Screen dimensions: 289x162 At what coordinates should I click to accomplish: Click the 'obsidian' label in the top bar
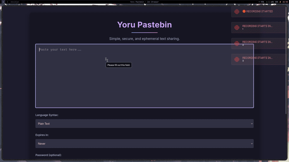(x=15, y=2)
